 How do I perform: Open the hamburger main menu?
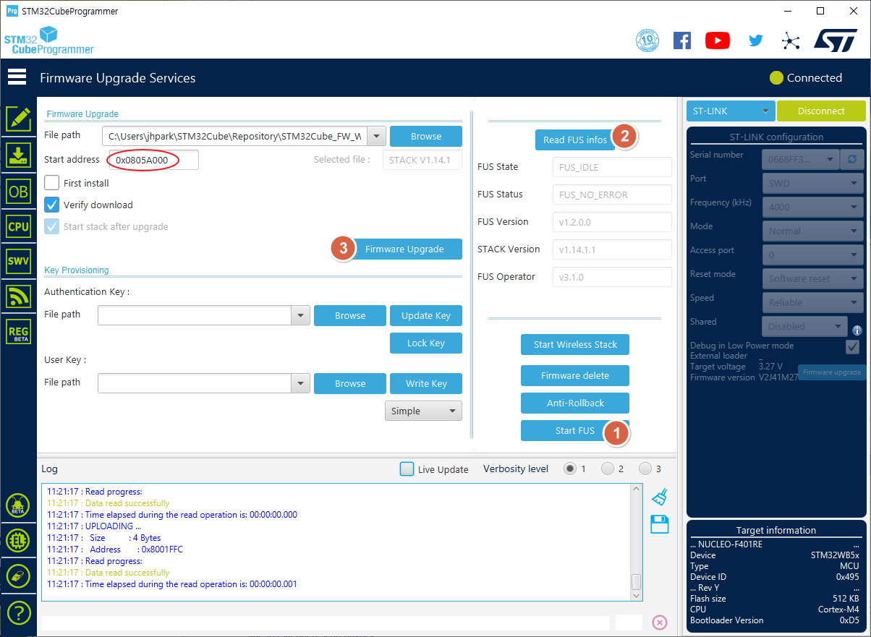17,77
